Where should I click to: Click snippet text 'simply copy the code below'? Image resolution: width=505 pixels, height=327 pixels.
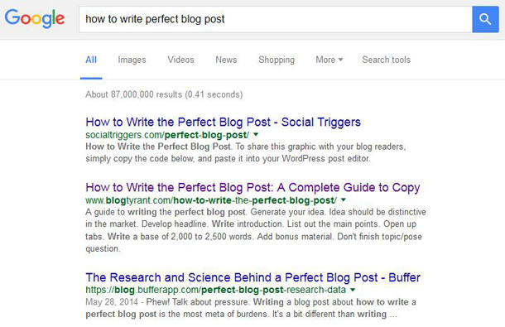140,159
